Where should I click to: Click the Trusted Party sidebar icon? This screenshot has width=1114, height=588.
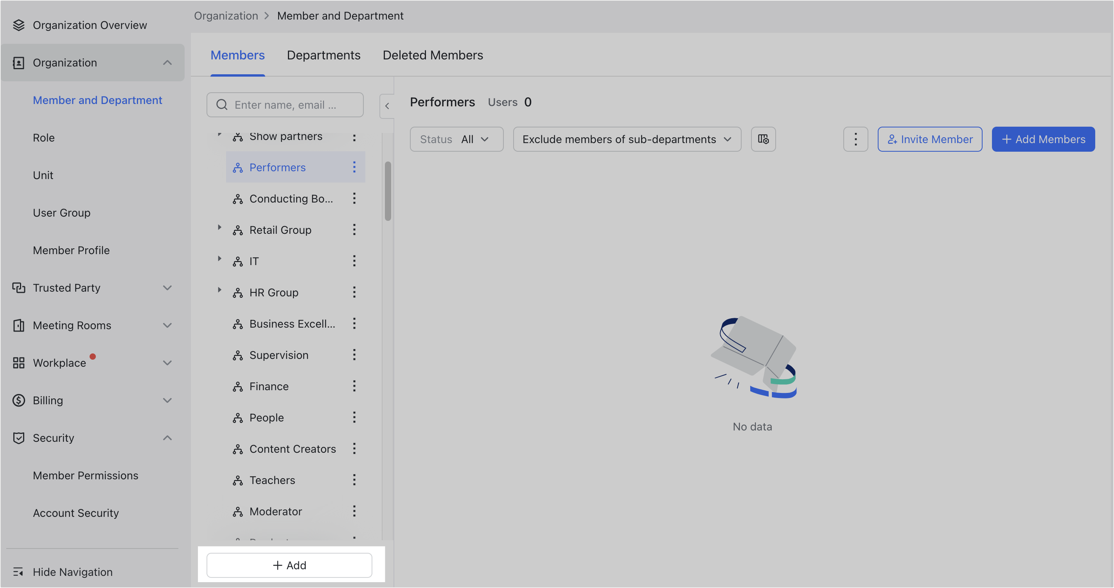click(x=19, y=287)
